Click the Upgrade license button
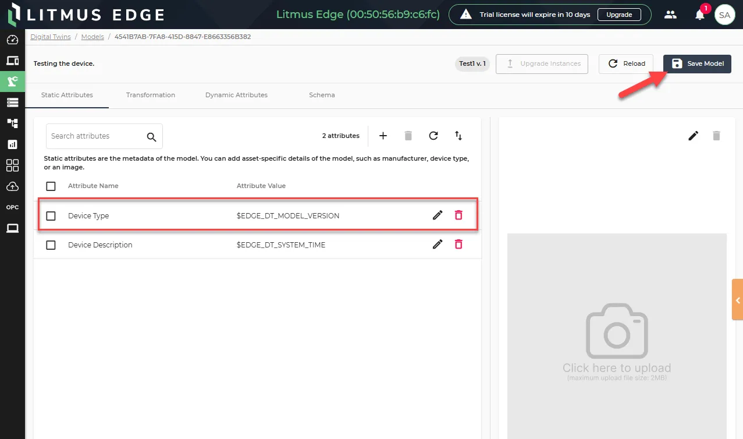 click(619, 15)
